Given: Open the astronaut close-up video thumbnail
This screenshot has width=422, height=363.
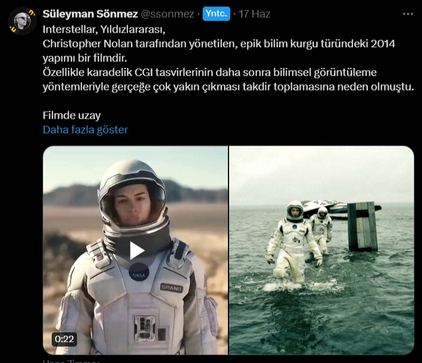Looking at the screenshot, I should click(135, 250).
